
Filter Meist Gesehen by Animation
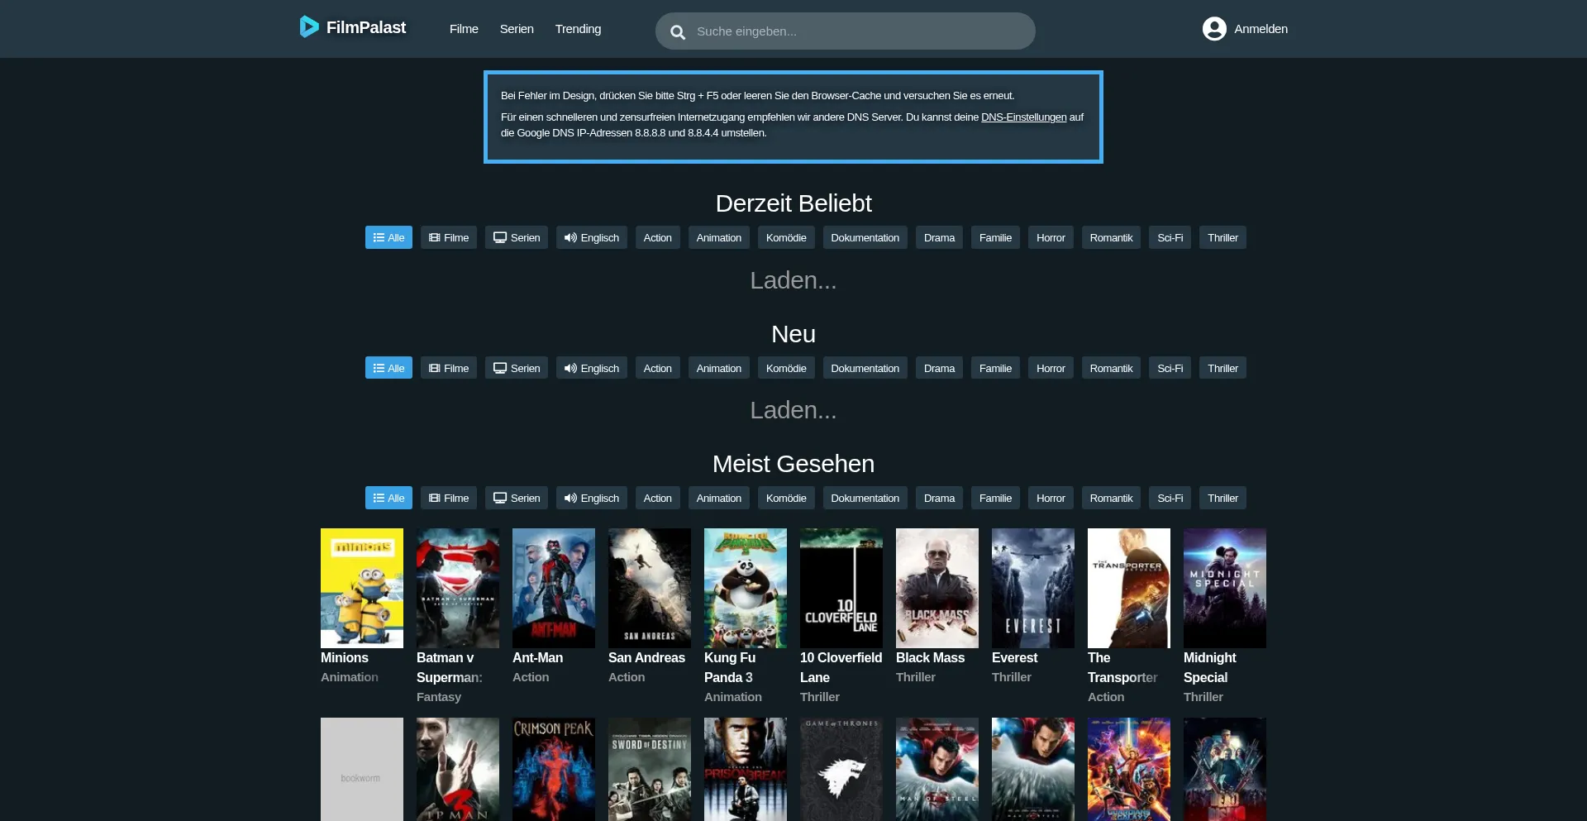[719, 498]
